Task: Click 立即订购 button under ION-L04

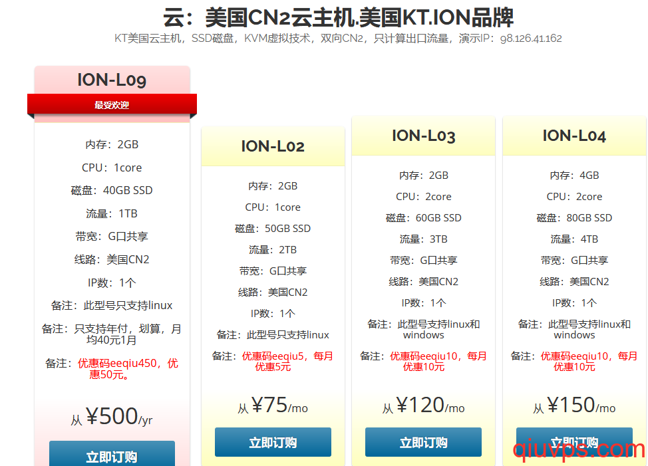Action: pyautogui.click(x=574, y=442)
